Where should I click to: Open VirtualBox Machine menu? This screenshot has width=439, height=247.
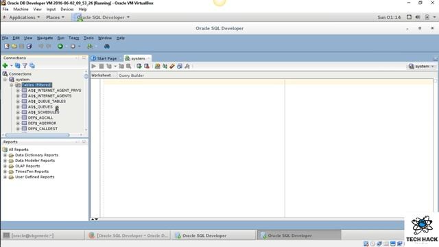coord(21,9)
